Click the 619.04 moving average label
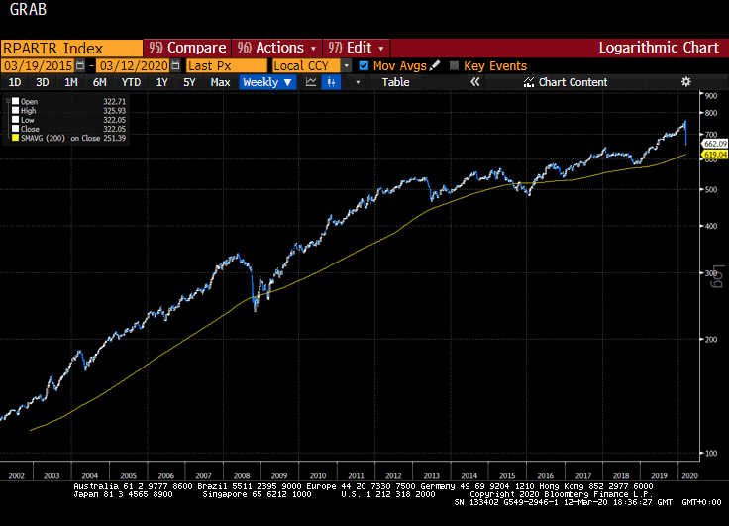The image size is (729, 526). (x=715, y=154)
